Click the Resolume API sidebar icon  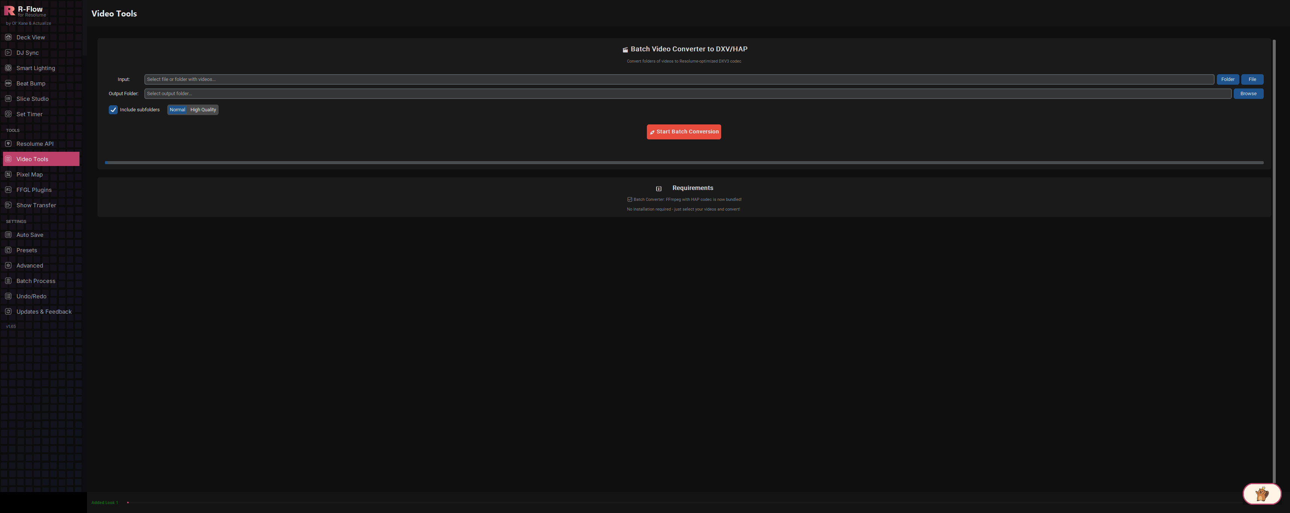[8, 144]
